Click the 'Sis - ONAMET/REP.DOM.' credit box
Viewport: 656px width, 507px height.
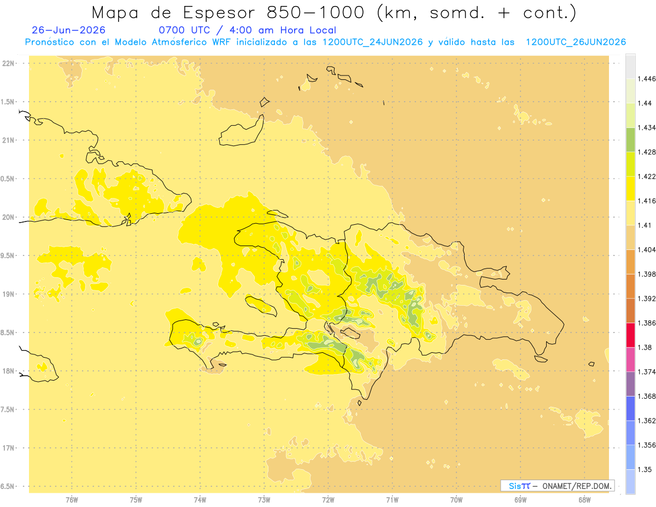tap(558, 486)
